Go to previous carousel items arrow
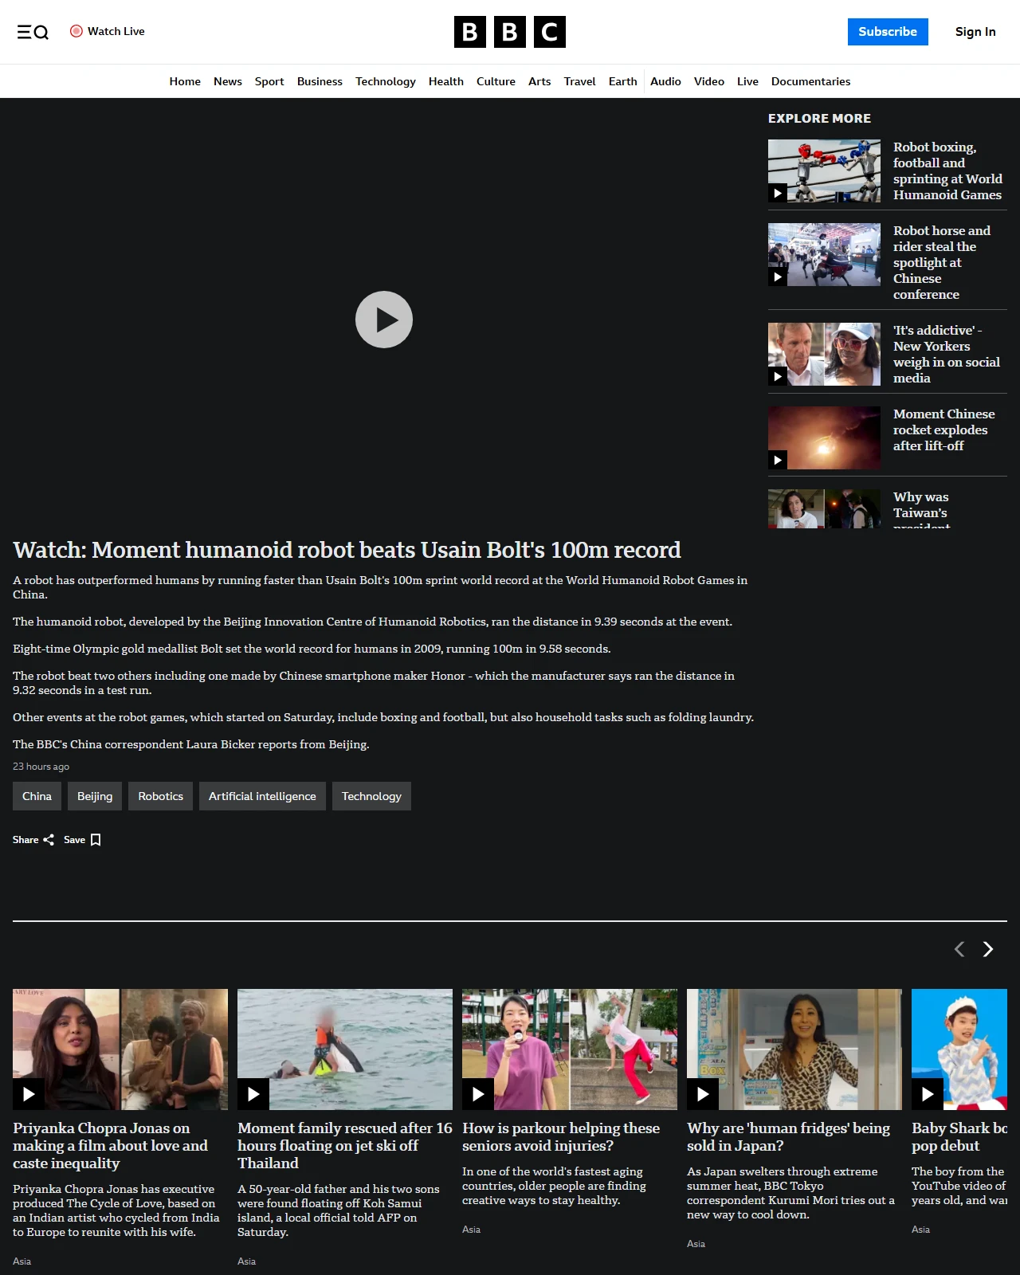1020x1275 pixels. tap(959, 949)
